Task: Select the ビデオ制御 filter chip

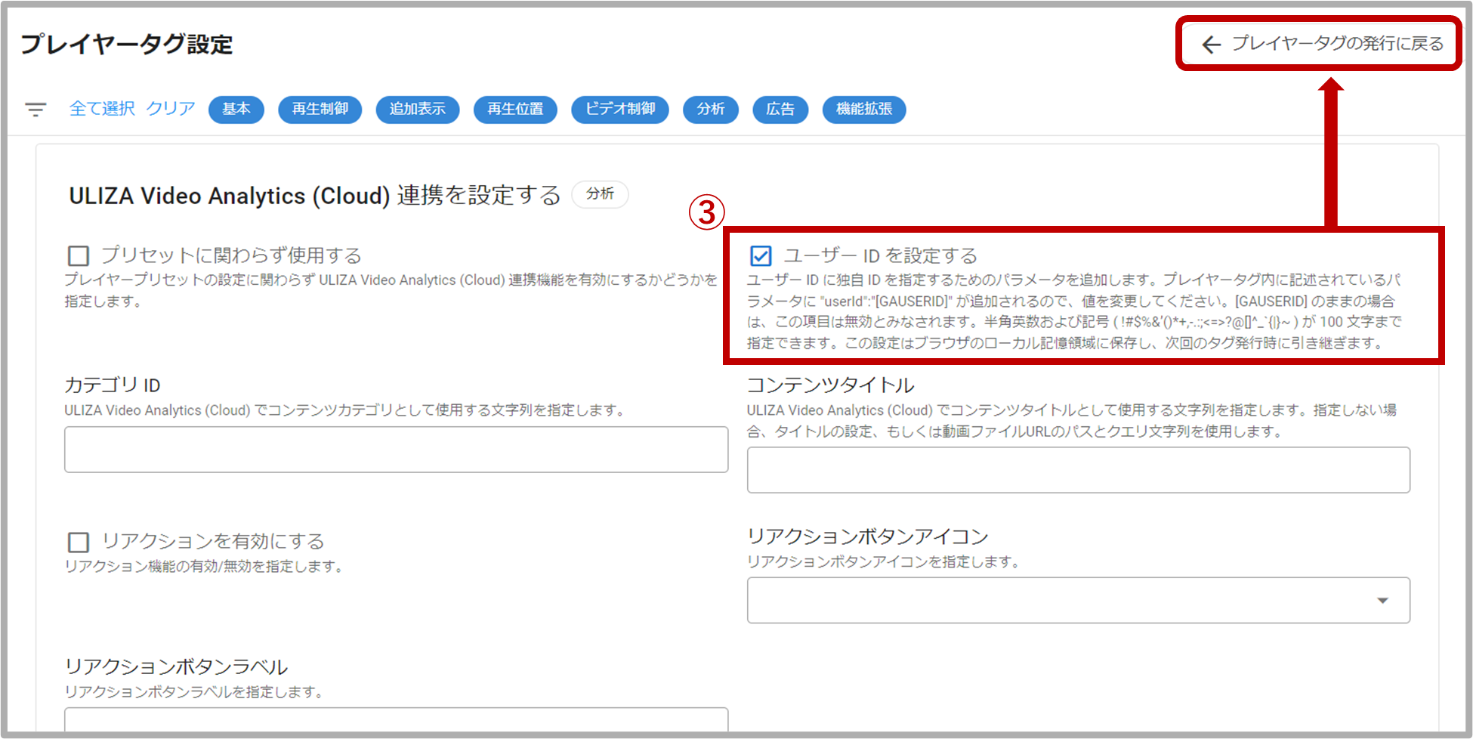Action: [x=620, y=110]
